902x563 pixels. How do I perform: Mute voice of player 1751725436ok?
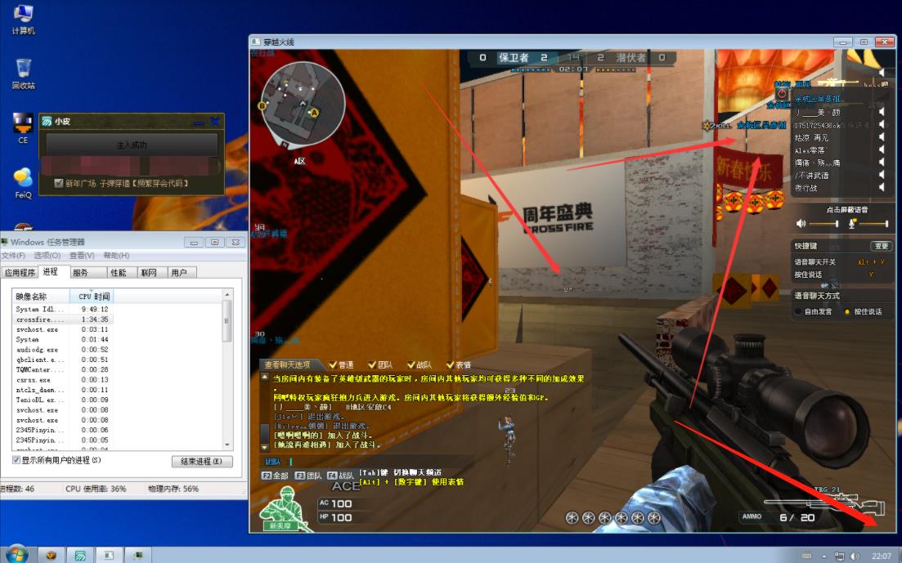[x=882, y=124]
